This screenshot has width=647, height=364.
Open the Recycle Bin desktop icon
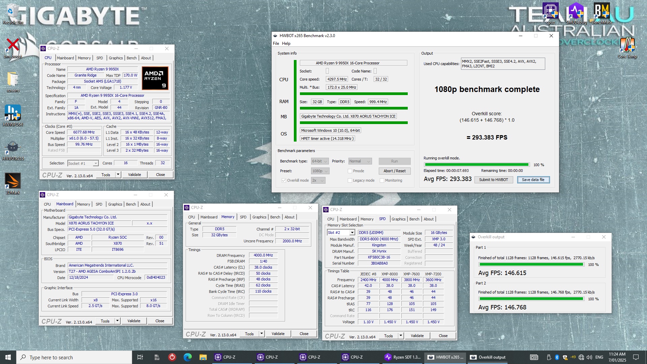click(13, 13)
